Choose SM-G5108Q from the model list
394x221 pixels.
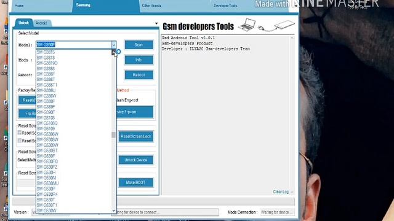click(74, 123)
